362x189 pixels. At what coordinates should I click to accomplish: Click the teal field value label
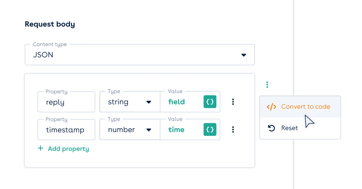coord(177,101)
